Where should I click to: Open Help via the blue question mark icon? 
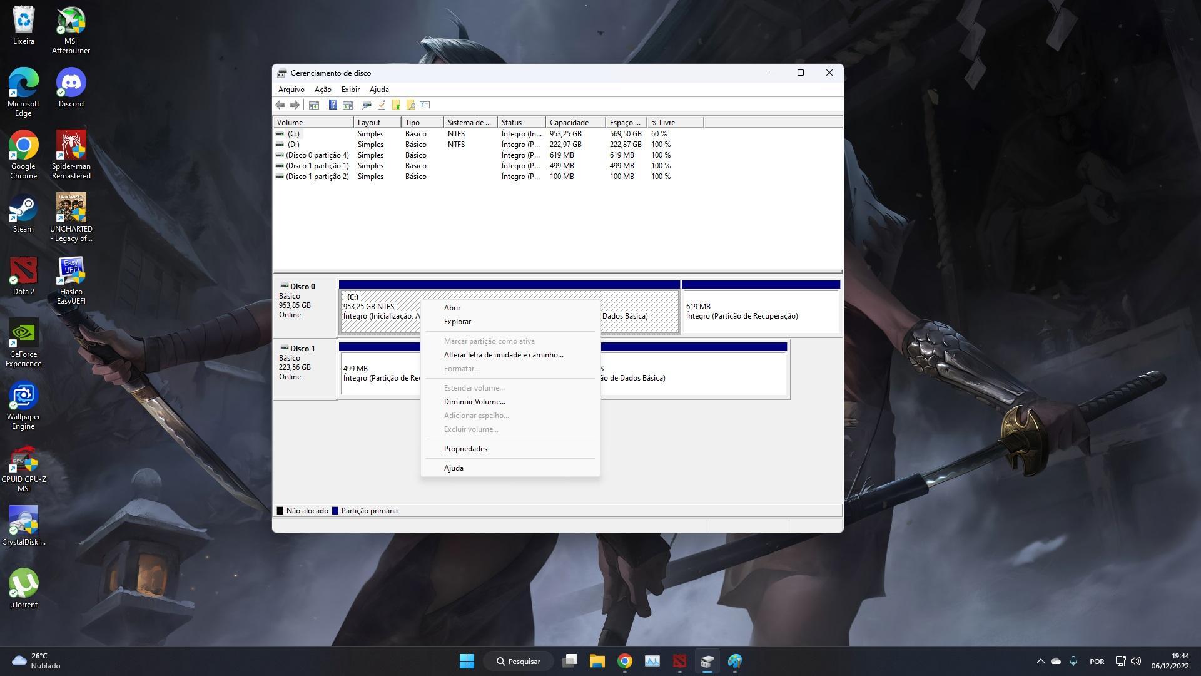(333, 105)
